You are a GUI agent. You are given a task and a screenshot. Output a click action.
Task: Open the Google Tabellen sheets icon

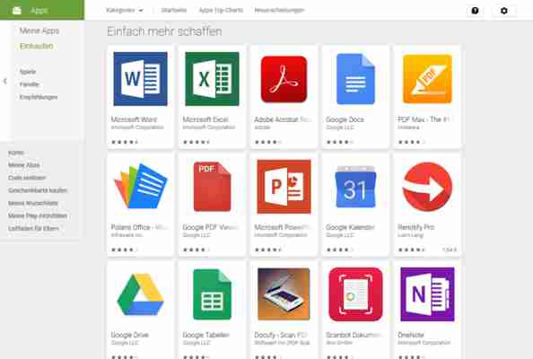coord(212,294)
